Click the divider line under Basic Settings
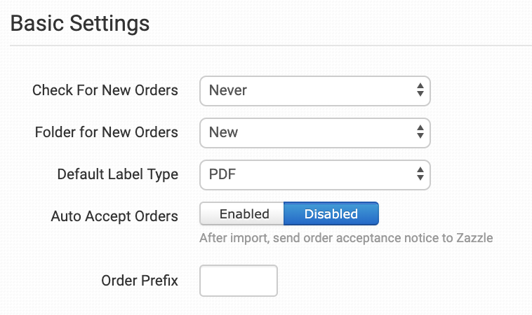The height and width of the screenshot is (315, 532). (271, 45)
